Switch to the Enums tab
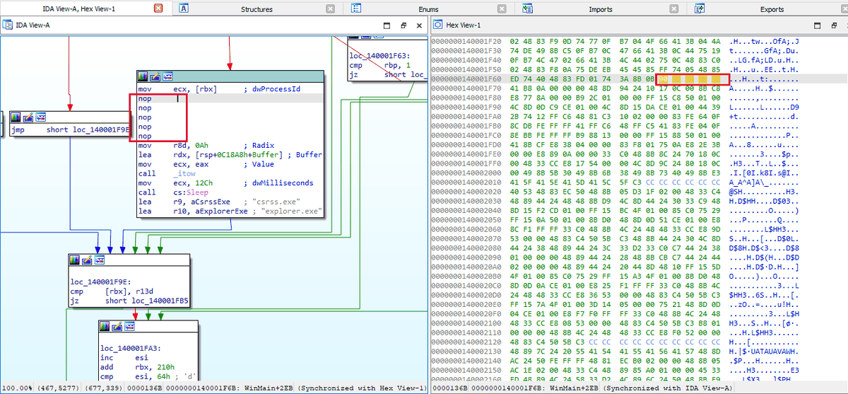848x394 pixels. (x=428, y=9)
